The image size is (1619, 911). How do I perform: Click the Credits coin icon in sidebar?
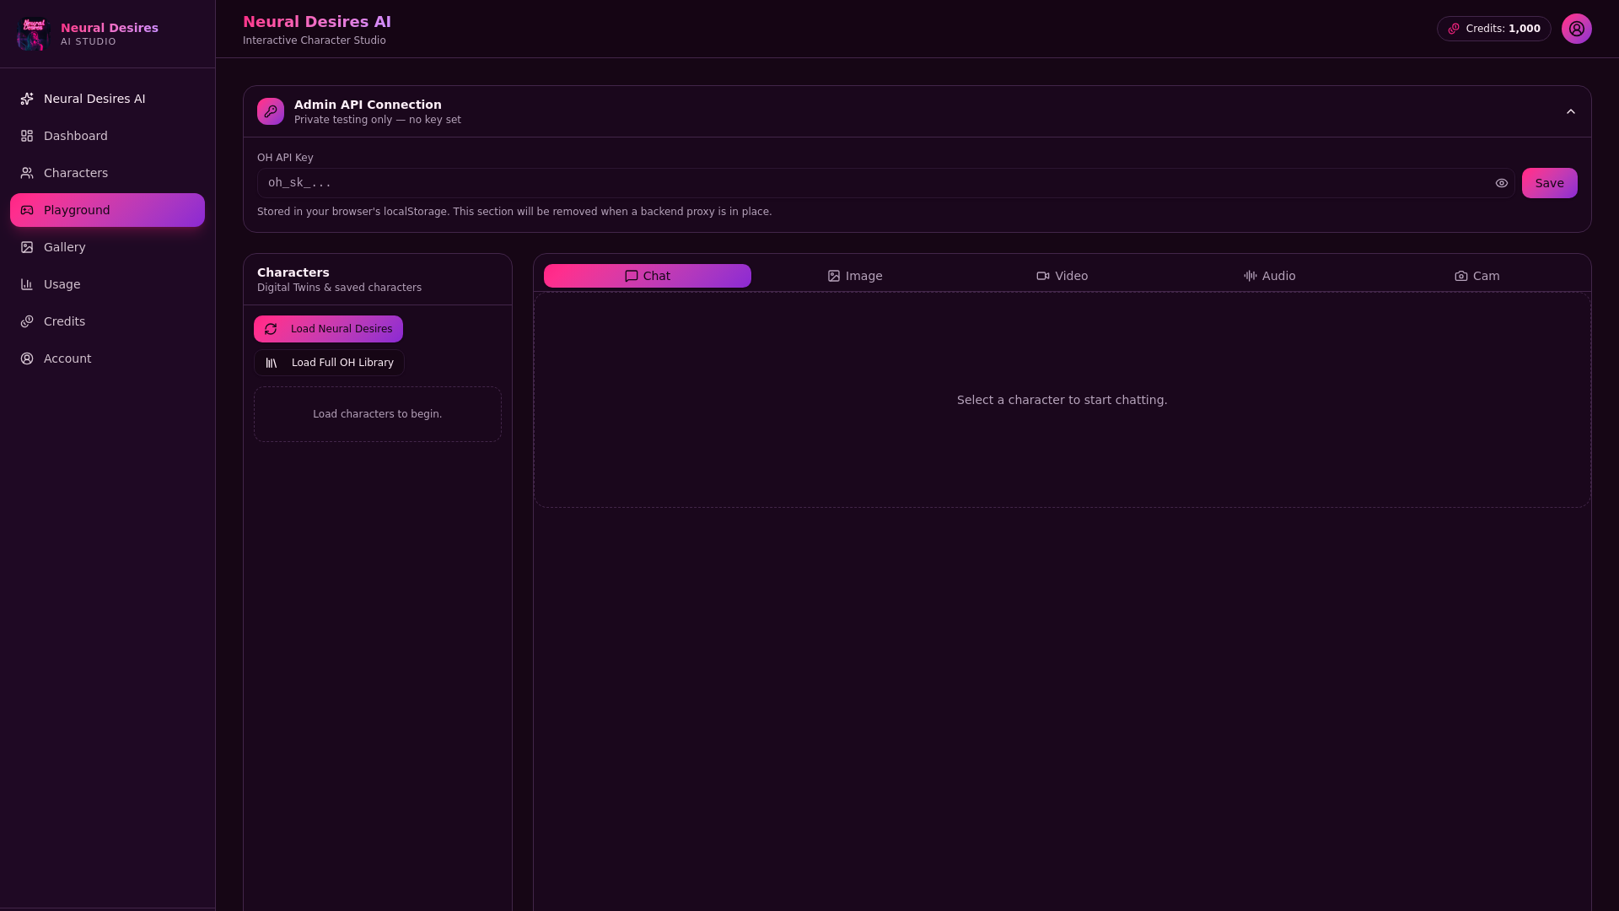click(x=27, y=321)
